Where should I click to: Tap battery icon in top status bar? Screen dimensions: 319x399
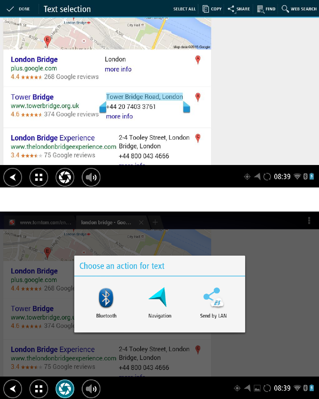pyautogui.click(x=312, y=177)
